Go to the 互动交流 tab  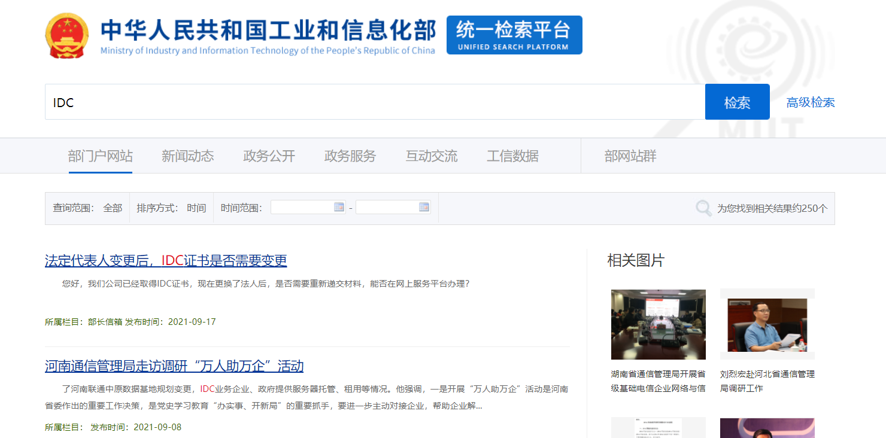point(431,156)
